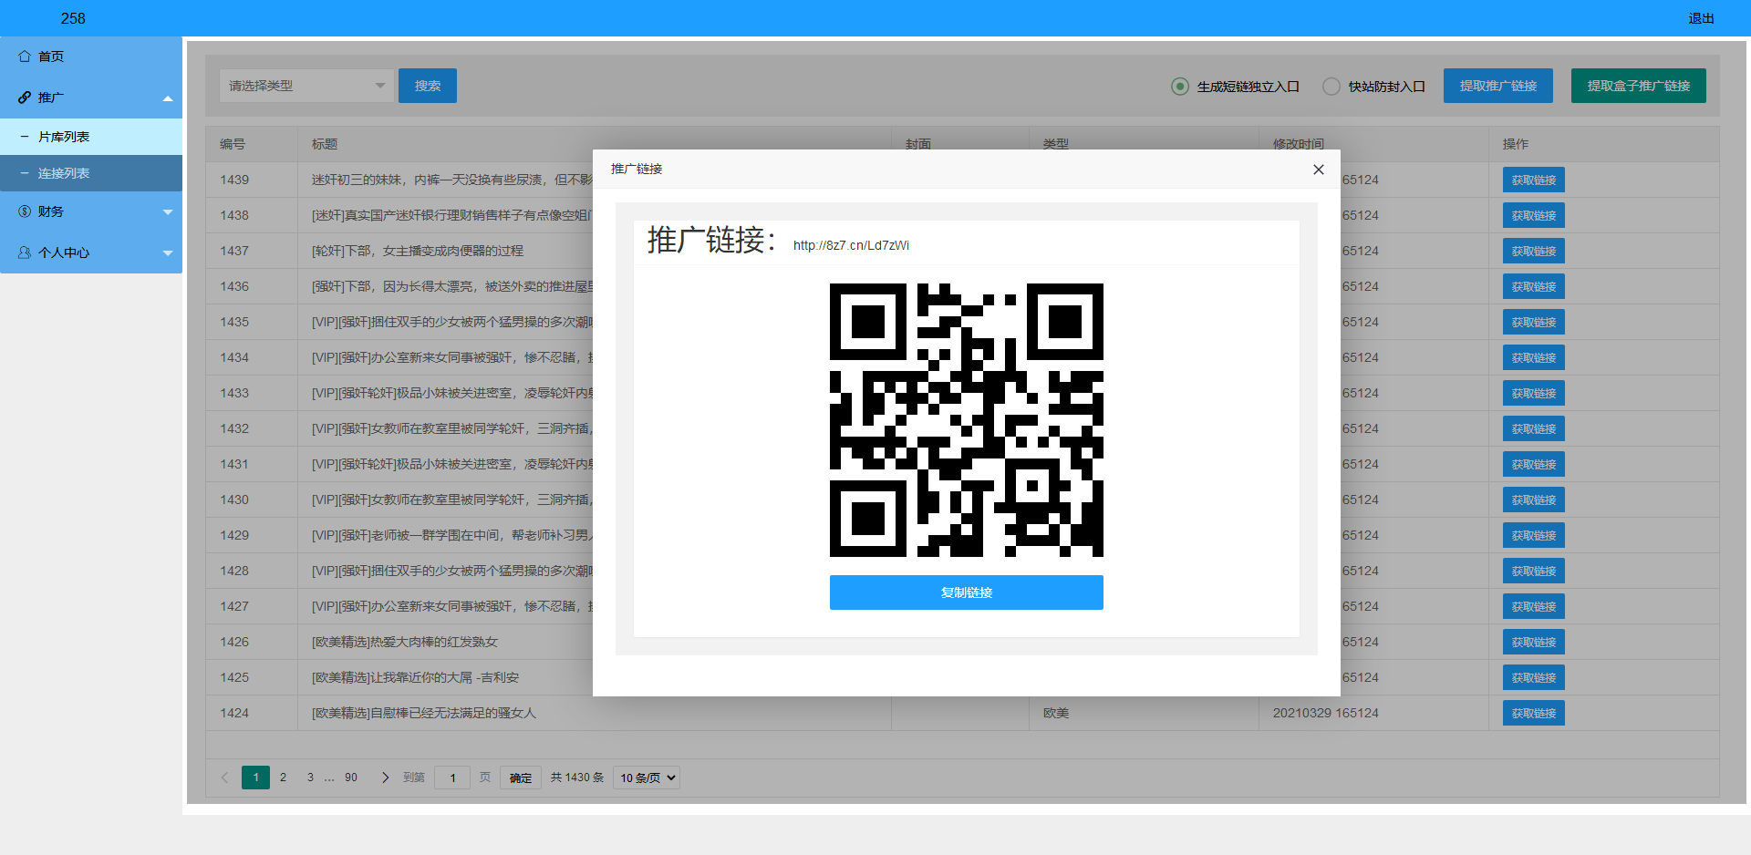Open the 10条/页 page size dropdown
Viewport: 1751px width, 855px height.
coord(646,778)
